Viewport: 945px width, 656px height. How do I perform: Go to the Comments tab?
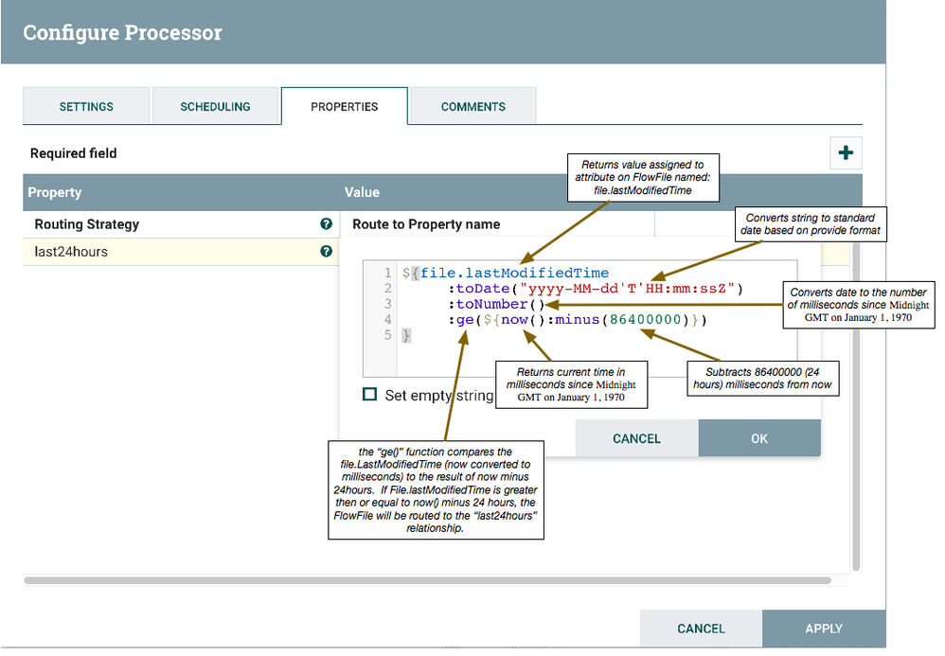click(473, 106)
